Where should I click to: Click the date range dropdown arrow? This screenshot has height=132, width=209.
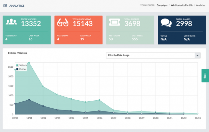click(x=198, y=56)
